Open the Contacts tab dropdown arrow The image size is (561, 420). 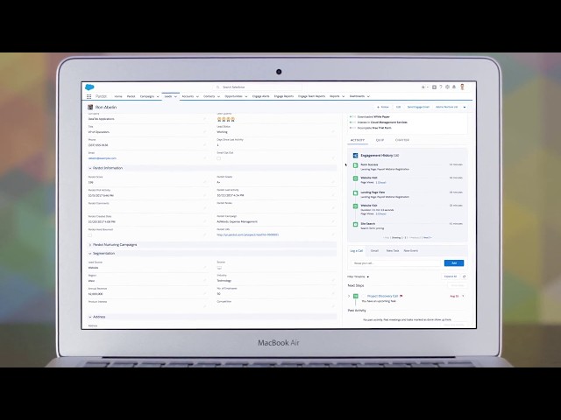(x=218, y=96)
